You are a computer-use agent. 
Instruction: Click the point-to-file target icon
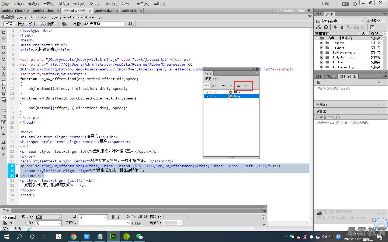pyautogui.click(x=134, y=223)
